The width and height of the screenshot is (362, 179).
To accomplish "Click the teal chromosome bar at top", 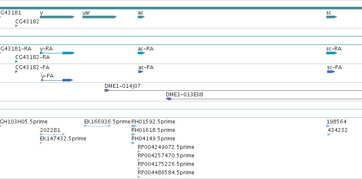I will 181,8.
